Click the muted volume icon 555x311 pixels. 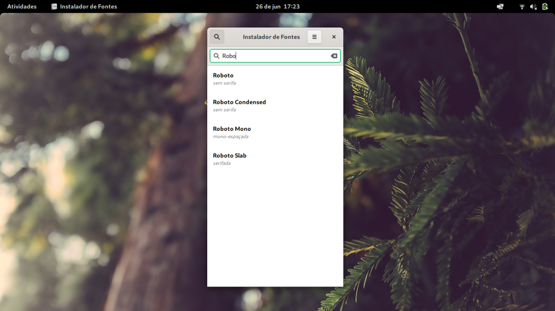click(533, 7)
